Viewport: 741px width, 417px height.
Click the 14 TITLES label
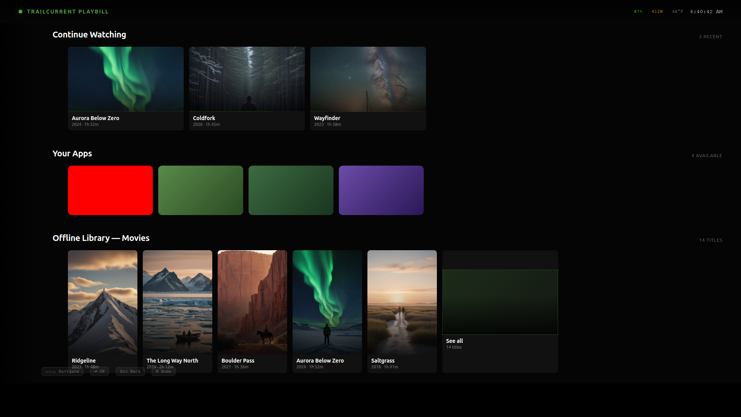711,240
